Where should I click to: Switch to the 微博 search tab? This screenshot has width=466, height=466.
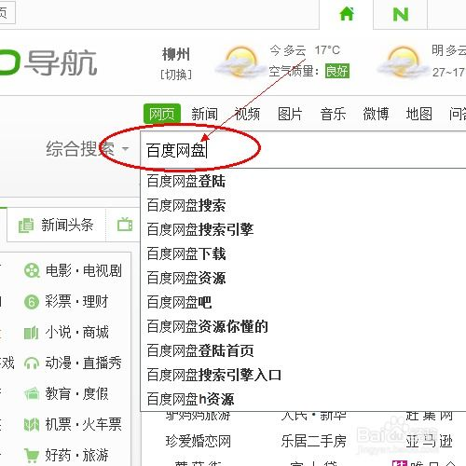tap(376, 114)
